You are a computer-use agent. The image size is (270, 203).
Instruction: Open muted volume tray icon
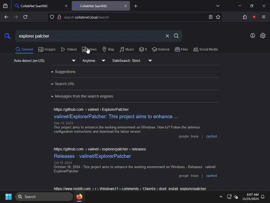(x=236, y=197)
